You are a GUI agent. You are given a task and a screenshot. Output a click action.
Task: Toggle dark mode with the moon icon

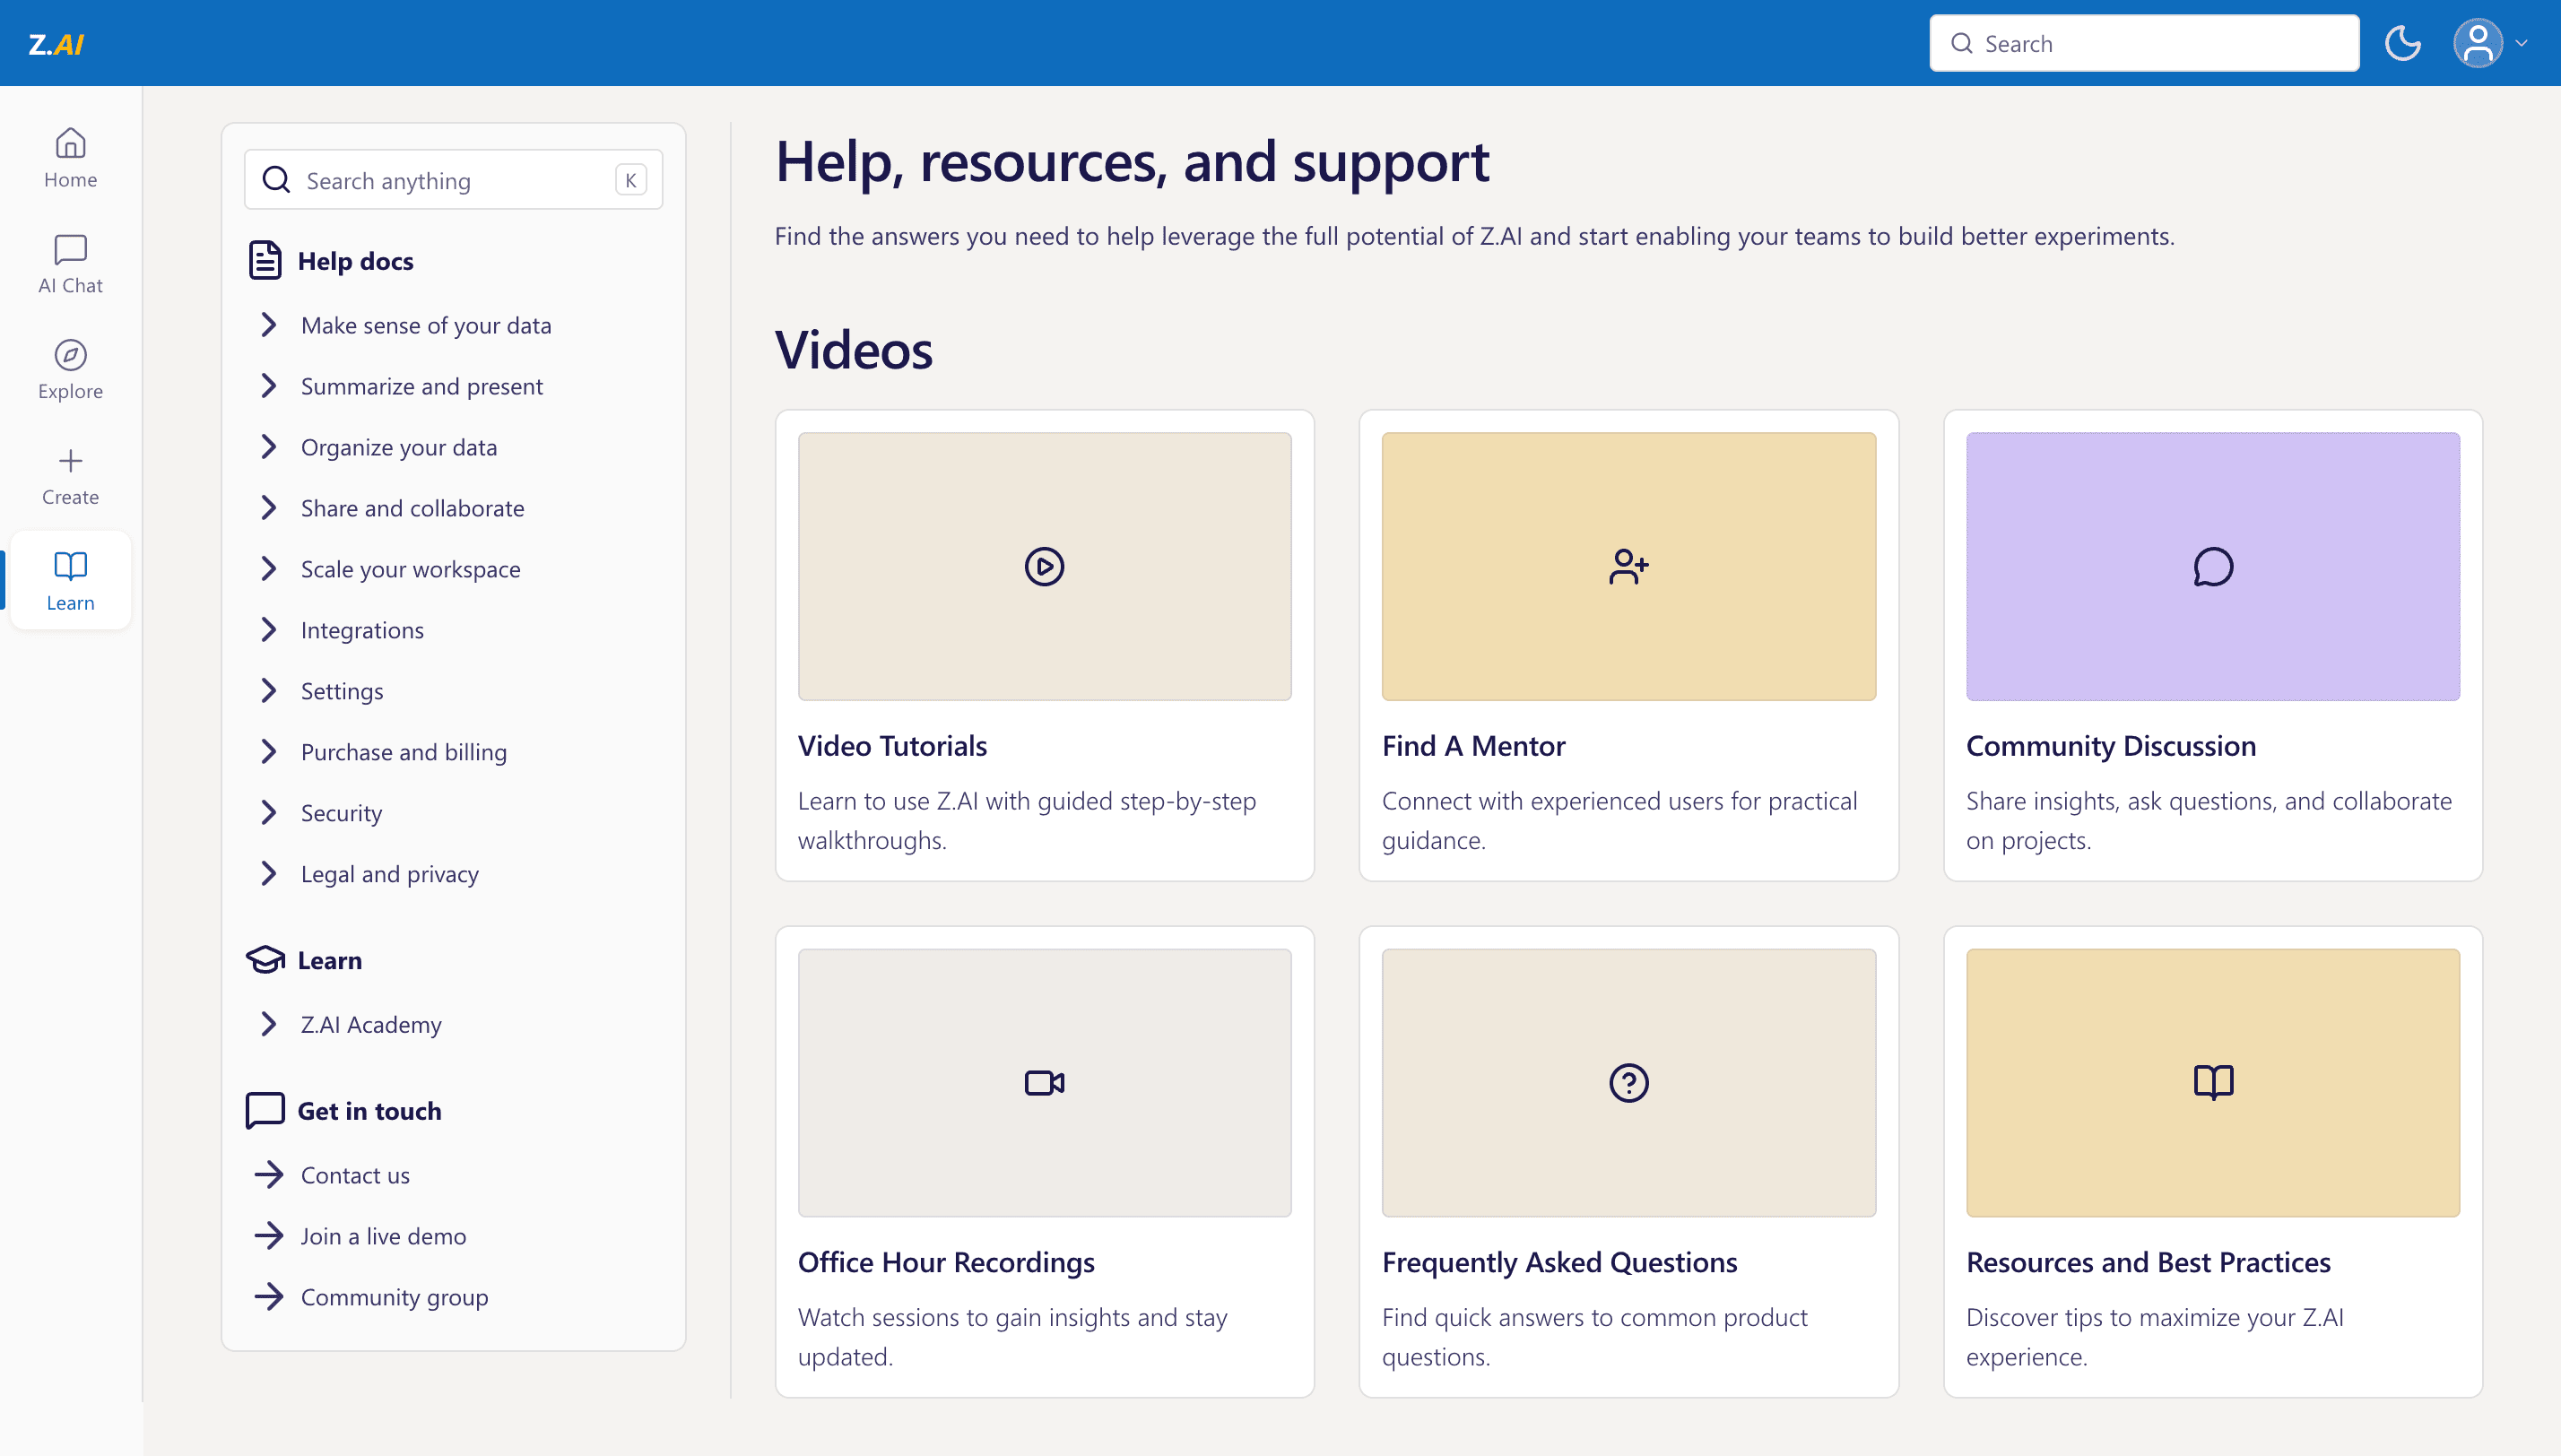2402,44
